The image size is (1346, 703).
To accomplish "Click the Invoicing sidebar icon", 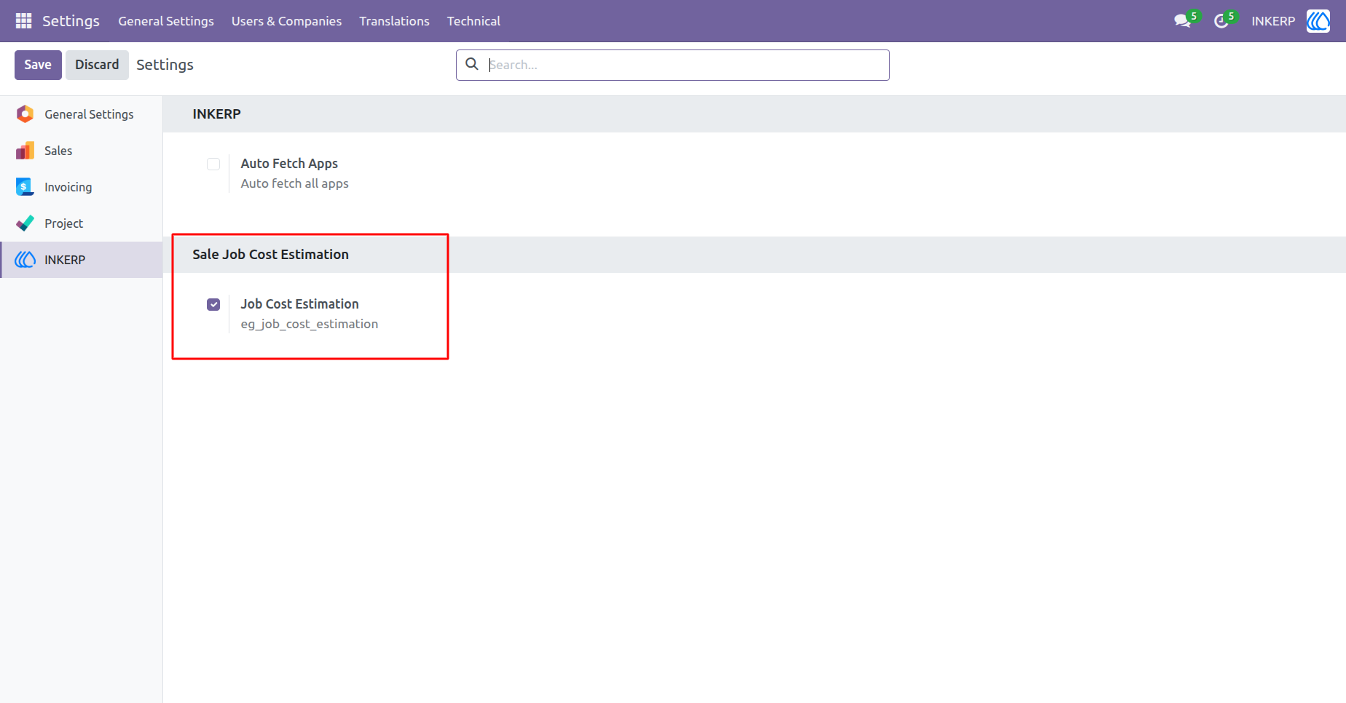I will tap(25, 187).
